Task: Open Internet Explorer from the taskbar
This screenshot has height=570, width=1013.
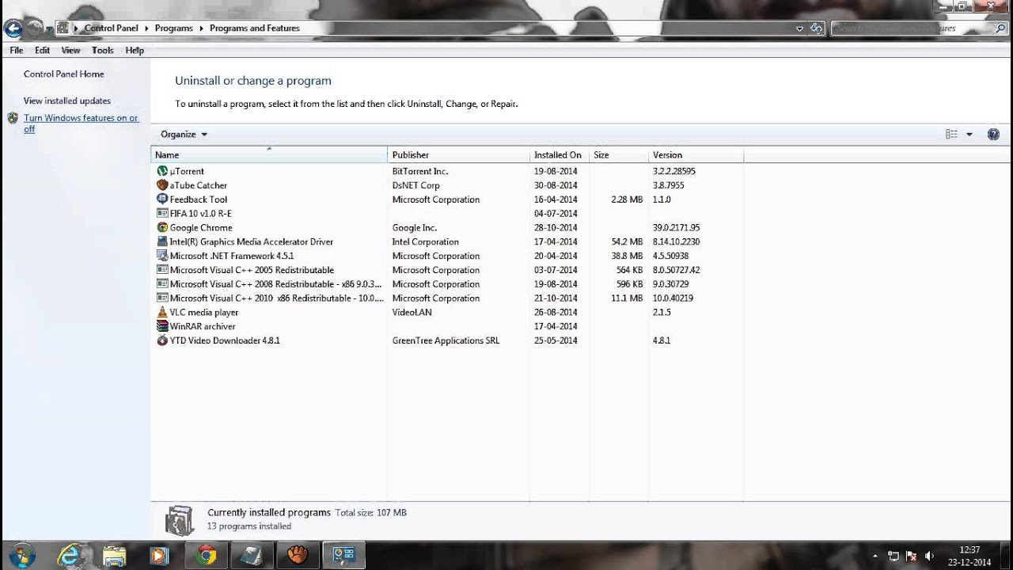Action: [x=70, y=556]
